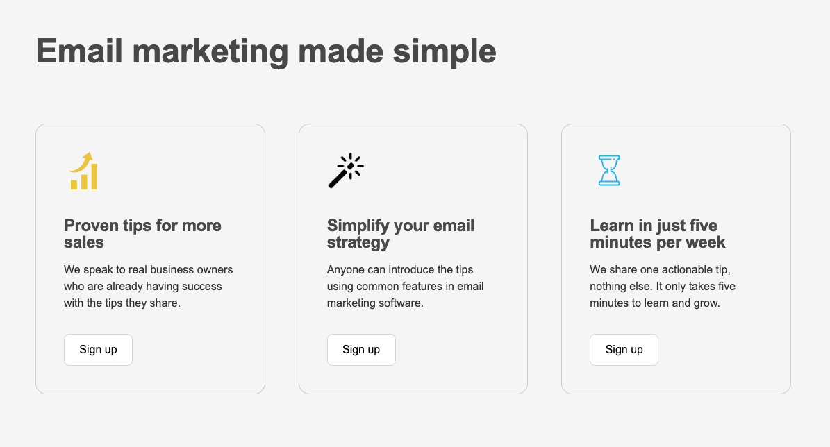830x447 pixels.
Task: Sign up on the 'Learn in five minutes' card
Action: pos(624,349)
